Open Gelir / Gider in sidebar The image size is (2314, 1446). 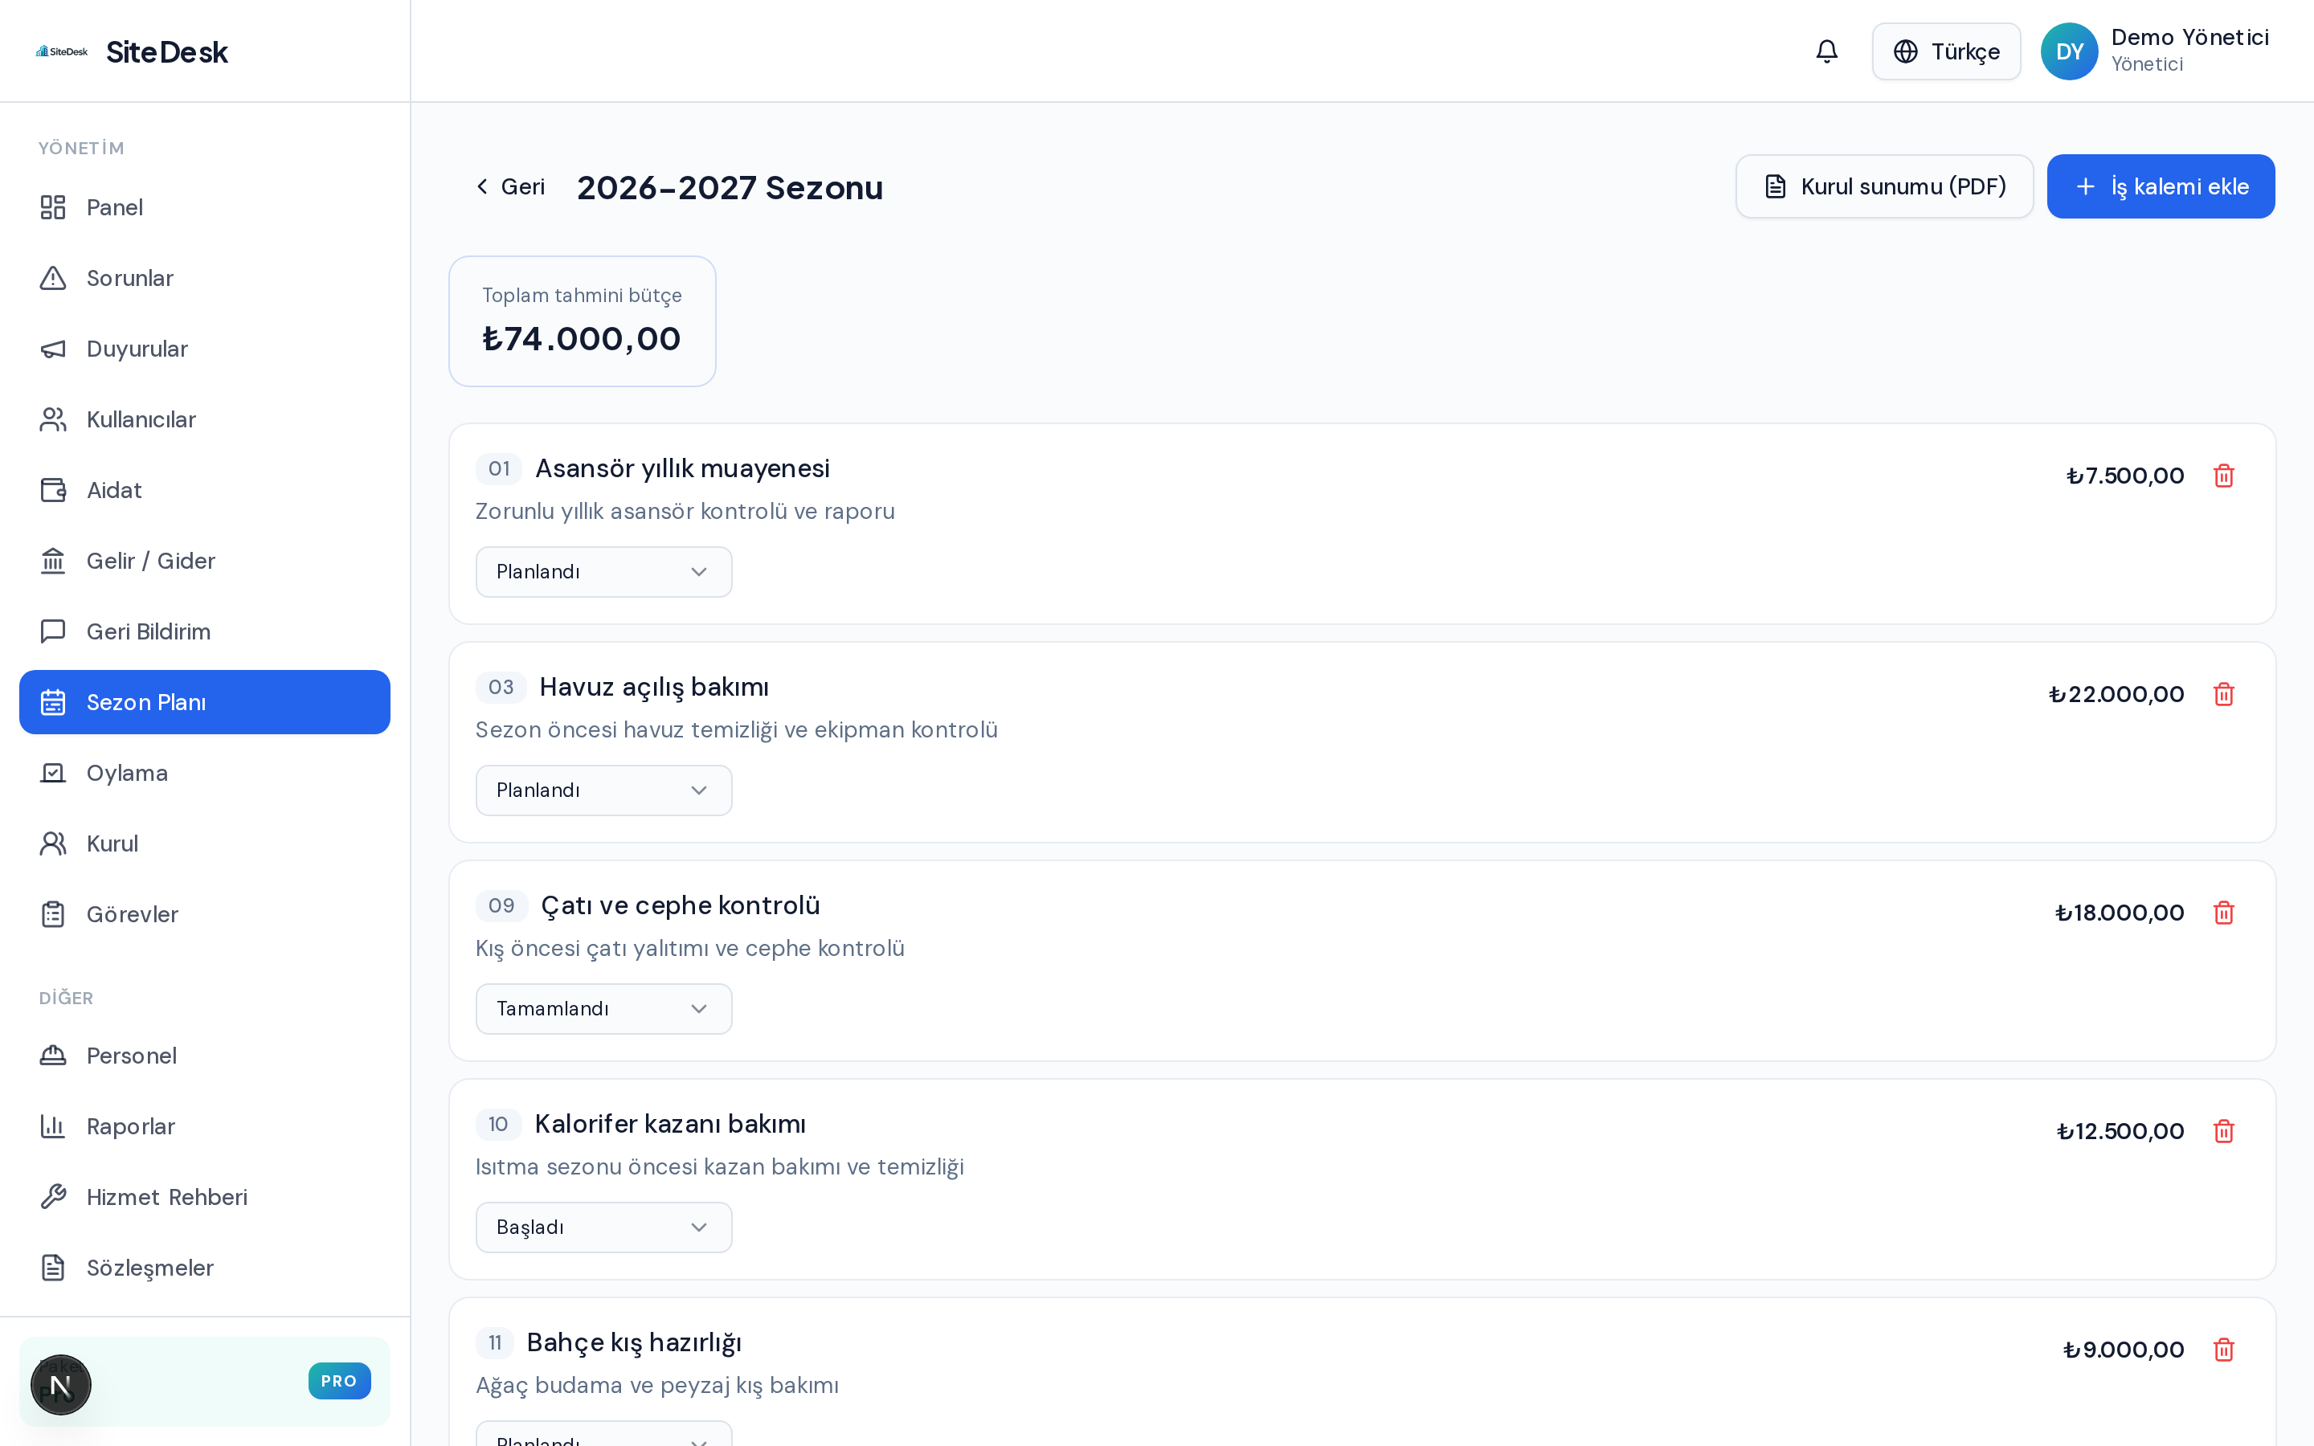[205, 561]
